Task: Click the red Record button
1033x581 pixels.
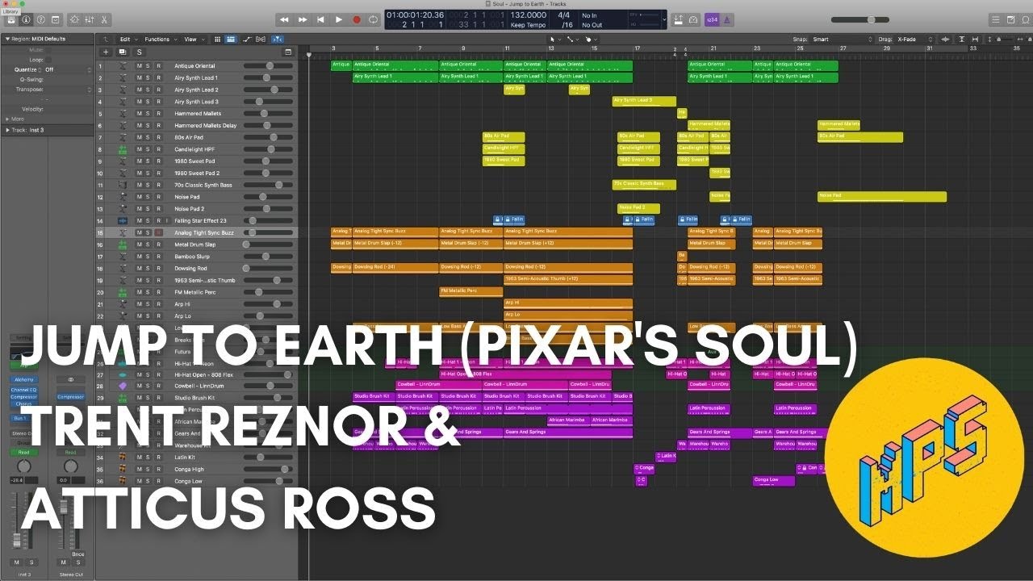Action: tap(356, 19)
